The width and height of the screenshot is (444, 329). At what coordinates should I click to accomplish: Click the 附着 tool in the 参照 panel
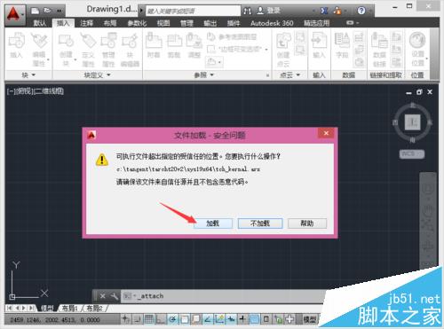(x=154, y=45)
